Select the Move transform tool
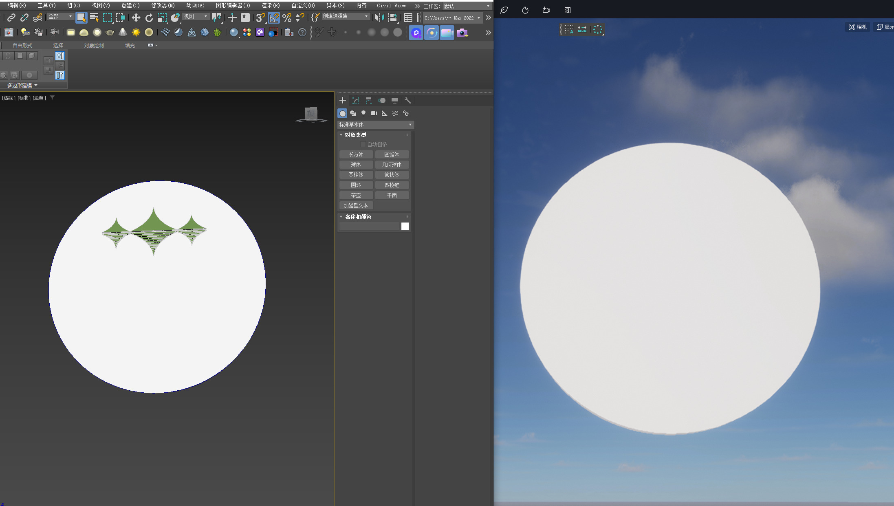 pyautogui.click(x=136, y=18)
